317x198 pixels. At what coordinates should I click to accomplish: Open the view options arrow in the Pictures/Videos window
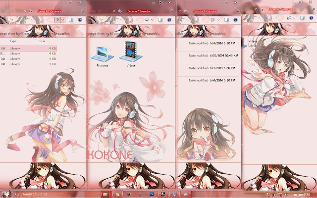152,20
